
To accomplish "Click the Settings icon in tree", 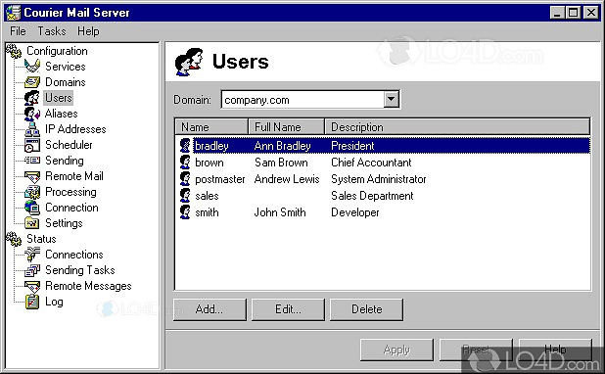I will click(32, 223).
